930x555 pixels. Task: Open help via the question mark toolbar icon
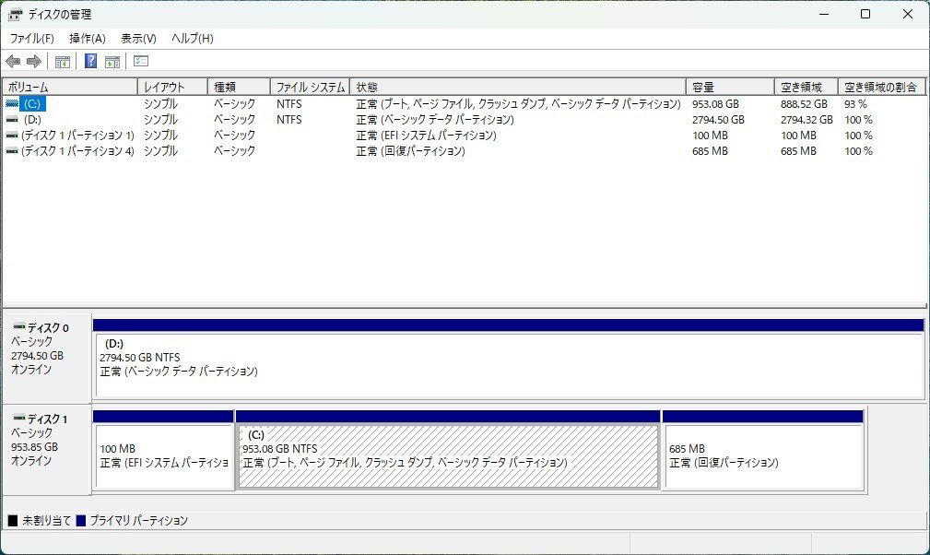[x=89, y=61]
